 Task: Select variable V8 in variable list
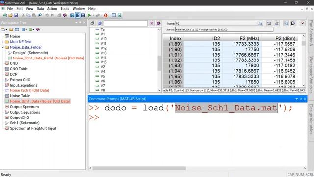103,90
